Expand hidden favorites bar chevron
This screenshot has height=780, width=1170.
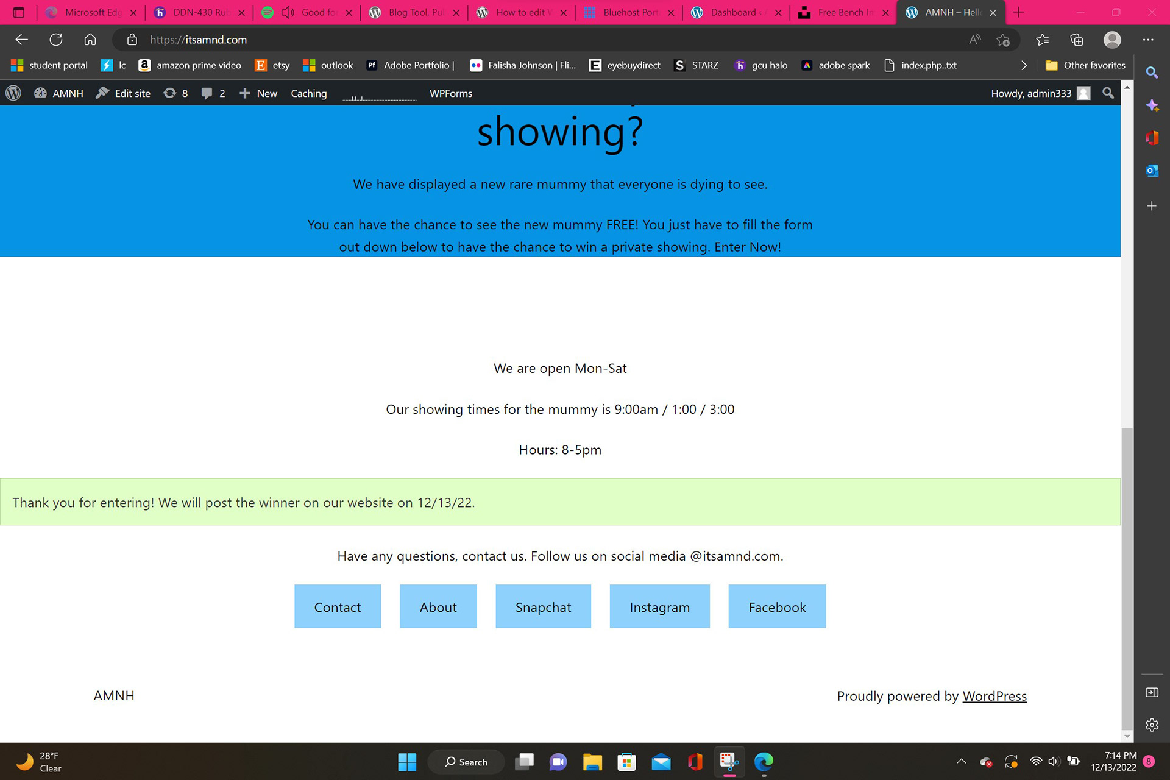pos(1024,65)
